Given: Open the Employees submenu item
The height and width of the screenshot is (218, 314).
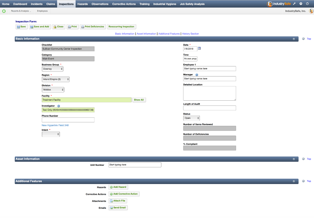Looking at the screenshot, I should click(x=42, y=11).
